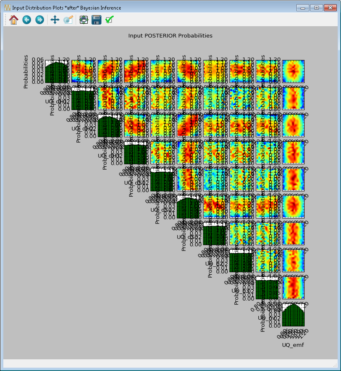The width and height of the screenshot is (341, 371).
Task: Click the top-left green histogram plot
Action: (x=56, y=71)
